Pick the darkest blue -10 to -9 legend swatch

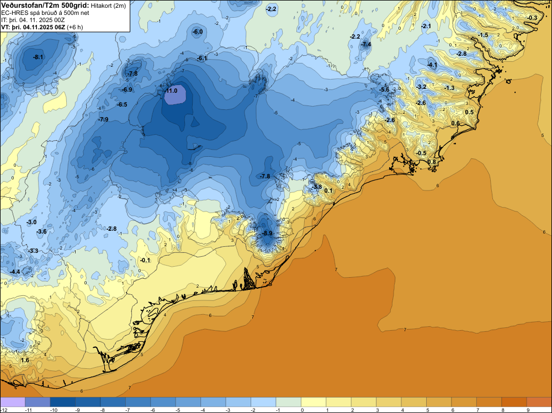[x=63, y=402]
